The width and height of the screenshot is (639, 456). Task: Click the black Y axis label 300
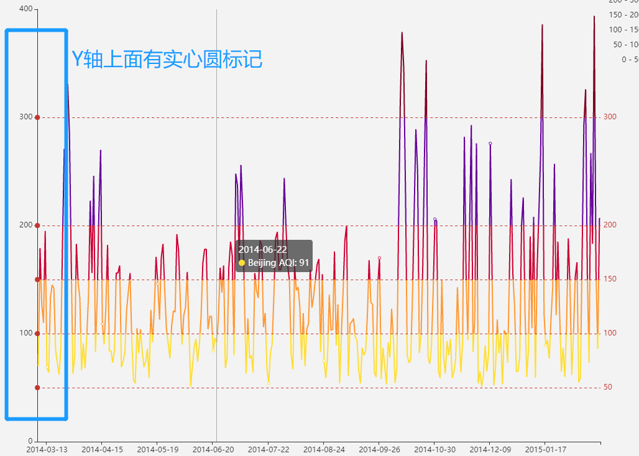25,117
